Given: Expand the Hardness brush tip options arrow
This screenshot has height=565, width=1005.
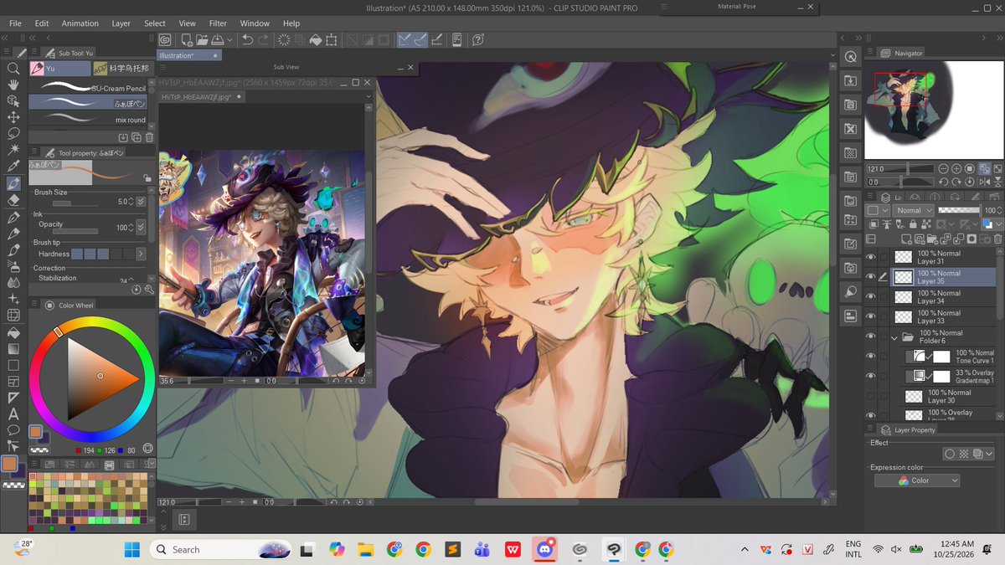Looking at the screenshot, I should pyautogui.click(x=141, y=254).
